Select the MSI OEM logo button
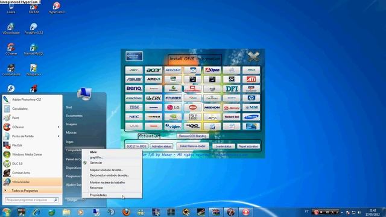The height and width of the screenshot is (217, 386). click(x=251, y=107)
